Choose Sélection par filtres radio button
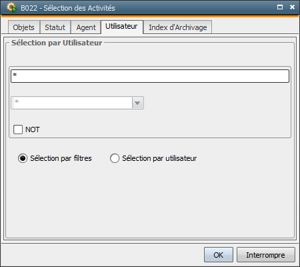The image size is (300, 267). pos(23,158)
